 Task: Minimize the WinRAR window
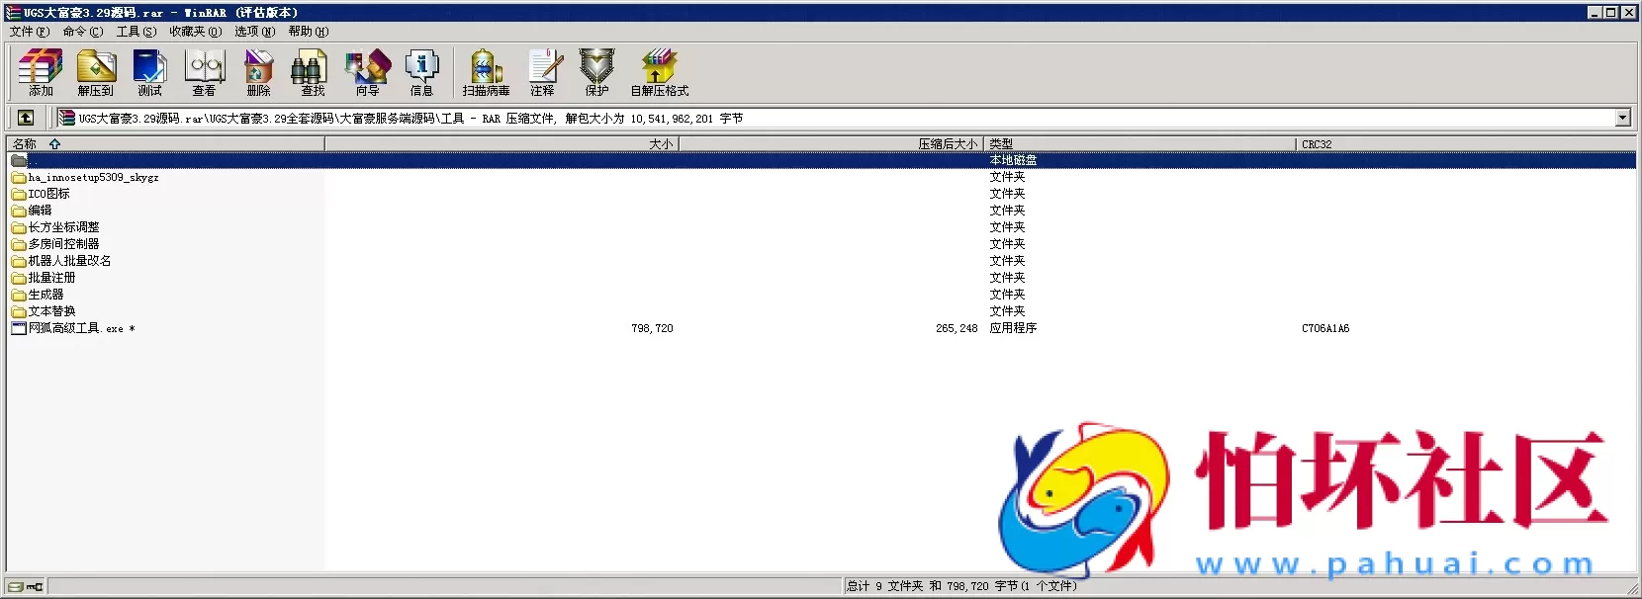pyautogui.click(x=1596, y=13)
